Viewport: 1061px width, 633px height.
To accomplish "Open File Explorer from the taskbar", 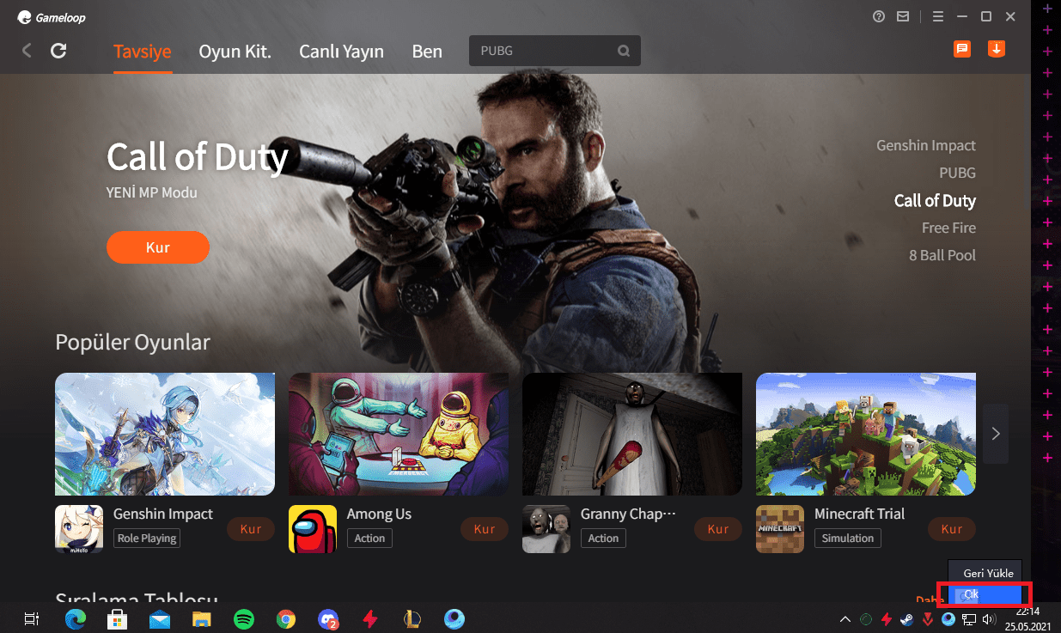I will tap(202, 618).
